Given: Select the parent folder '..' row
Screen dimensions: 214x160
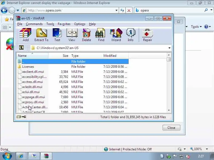Looking at the screenshot, I should click(x=73, y=62).
